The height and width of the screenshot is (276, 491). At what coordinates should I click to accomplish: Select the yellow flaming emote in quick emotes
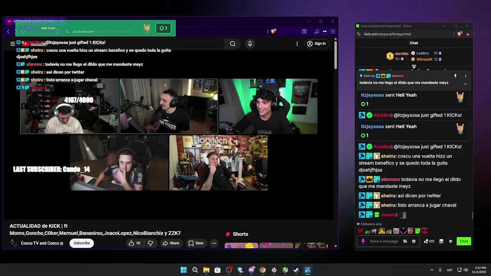[382, 231]
